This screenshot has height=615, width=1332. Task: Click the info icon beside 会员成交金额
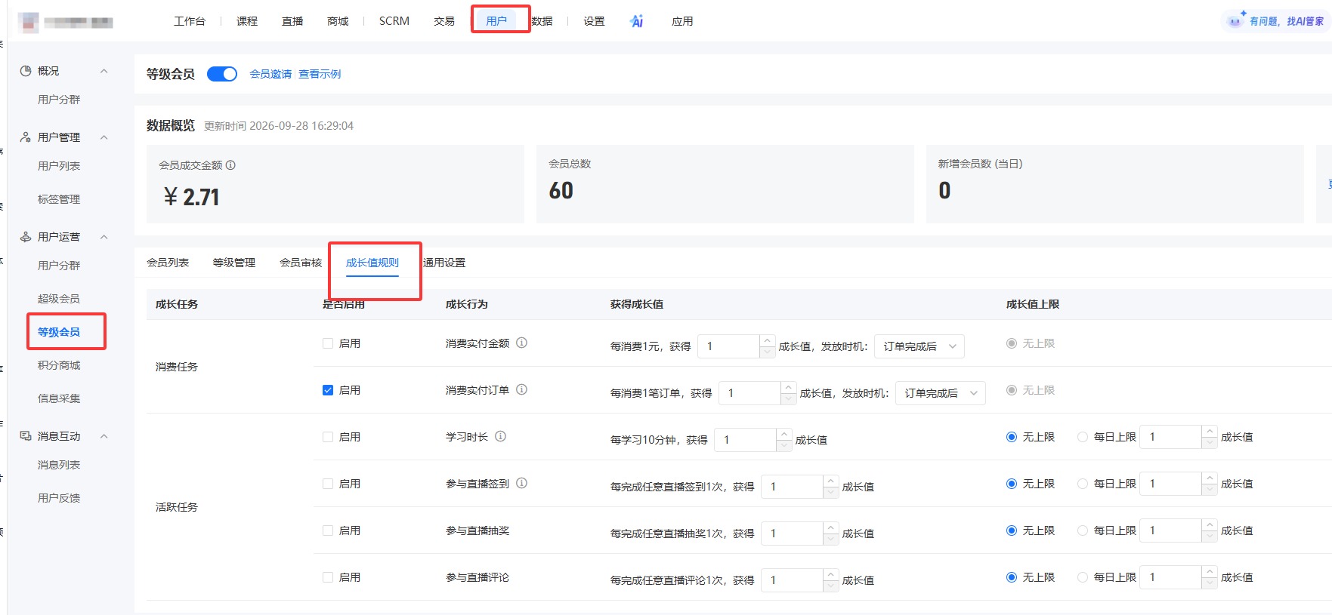point(230,165)
